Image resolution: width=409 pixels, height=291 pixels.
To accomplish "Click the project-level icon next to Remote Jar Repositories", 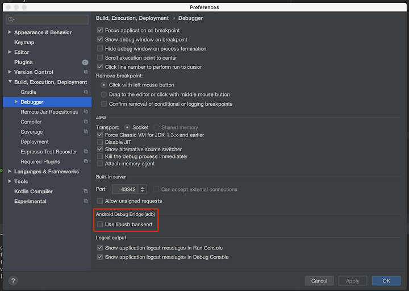I will [86, 111].
